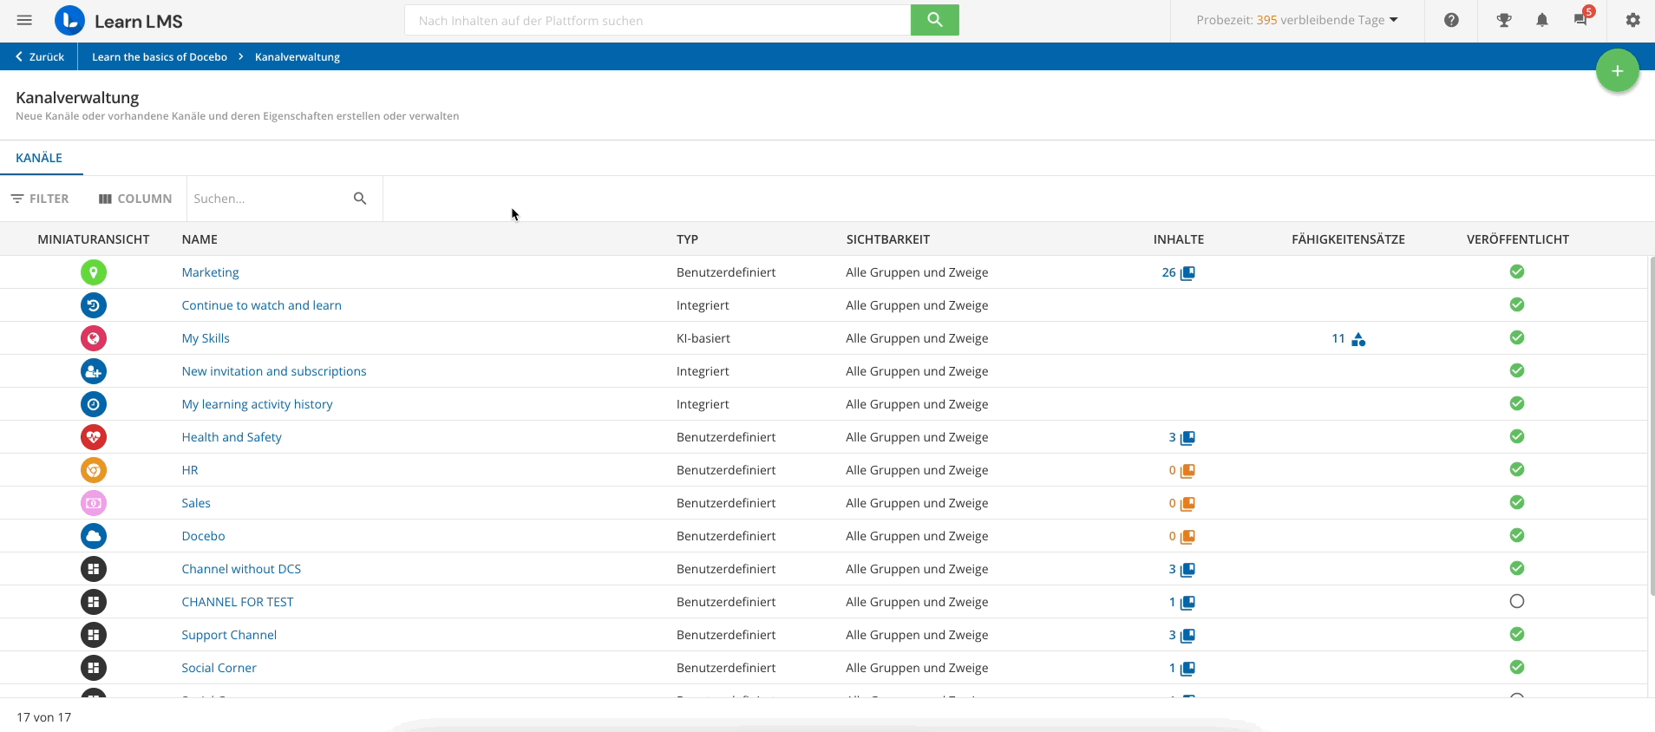Screen dimensions: 1655x732
Task: Open HR's orange 0 contents icon
Action: point(1187,471)
